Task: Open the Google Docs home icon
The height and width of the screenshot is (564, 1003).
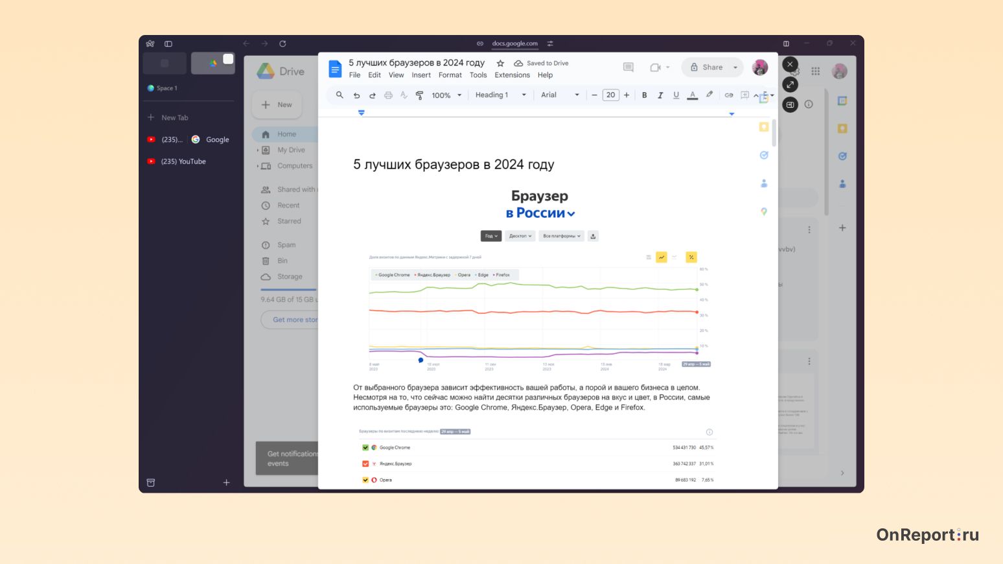Action: click(x=335, y=69)
